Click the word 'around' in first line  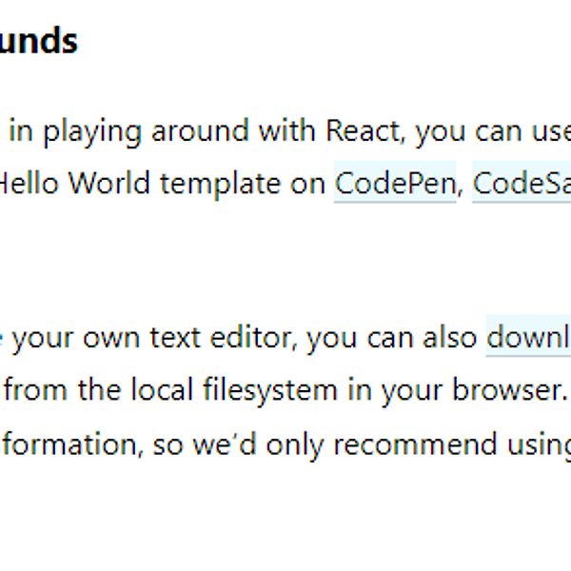(x=200, y=130)
